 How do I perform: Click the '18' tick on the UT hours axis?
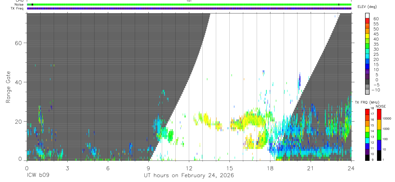click(x=270, y=168)
